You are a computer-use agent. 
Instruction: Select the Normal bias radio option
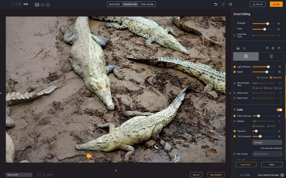(x=254, y=88)
